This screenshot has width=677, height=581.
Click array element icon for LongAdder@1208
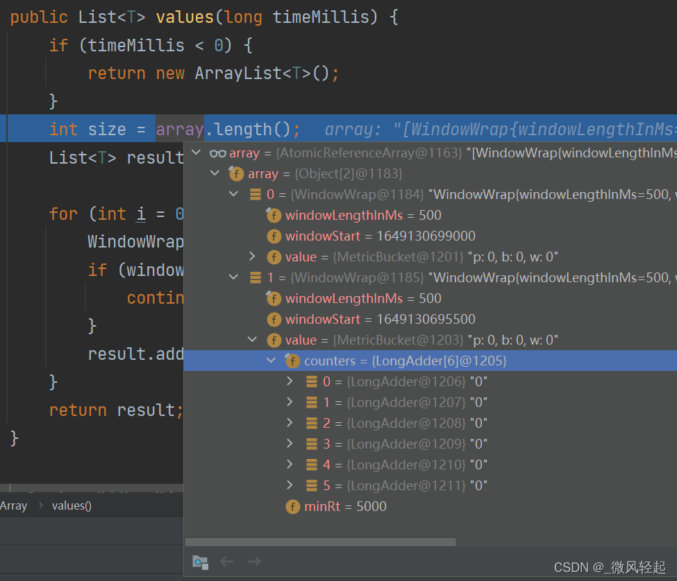312,423
